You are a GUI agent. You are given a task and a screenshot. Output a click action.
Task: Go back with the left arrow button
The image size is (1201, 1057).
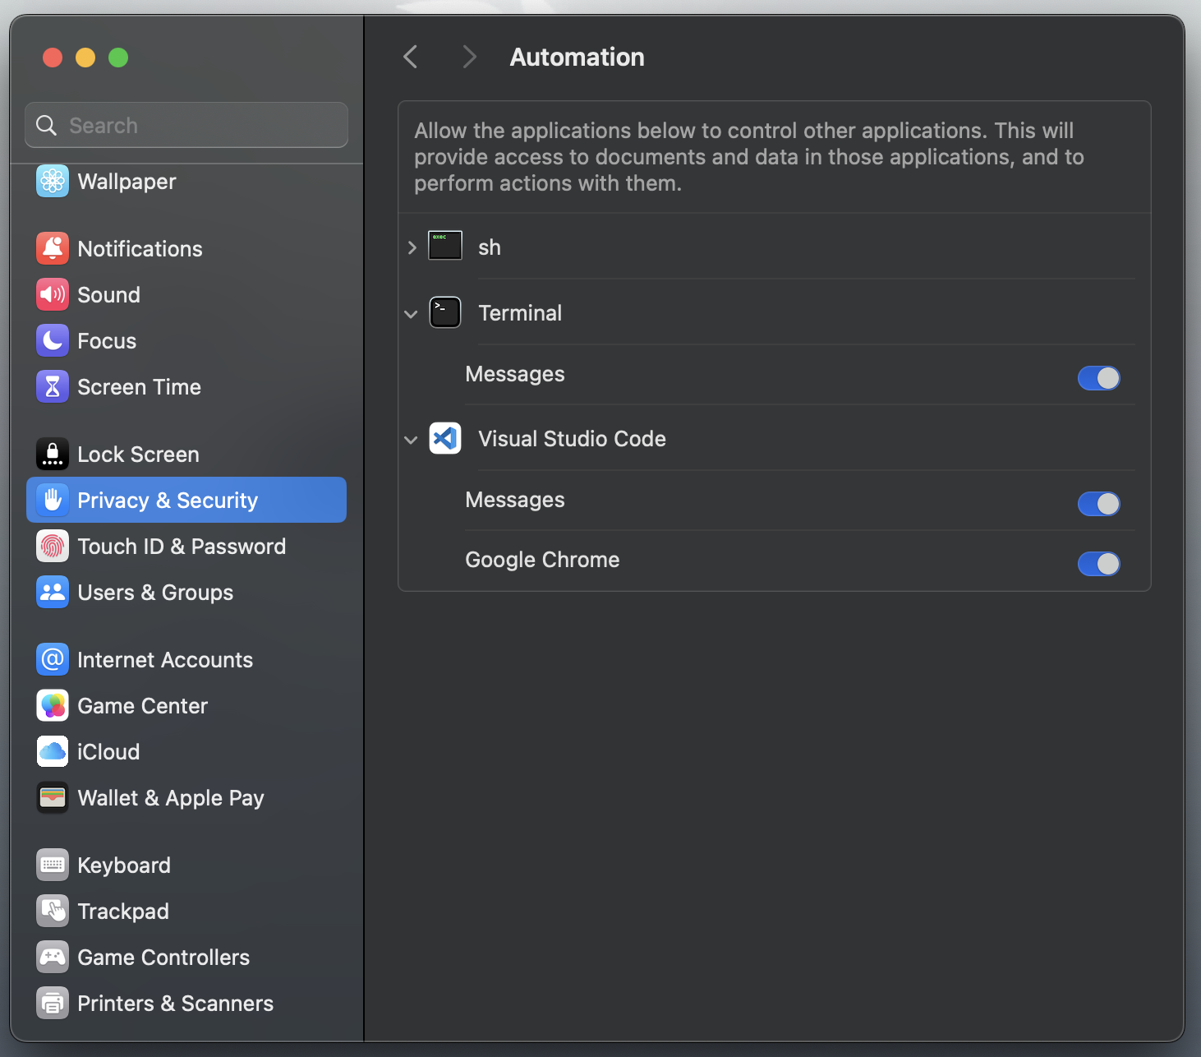coord(411,57)
